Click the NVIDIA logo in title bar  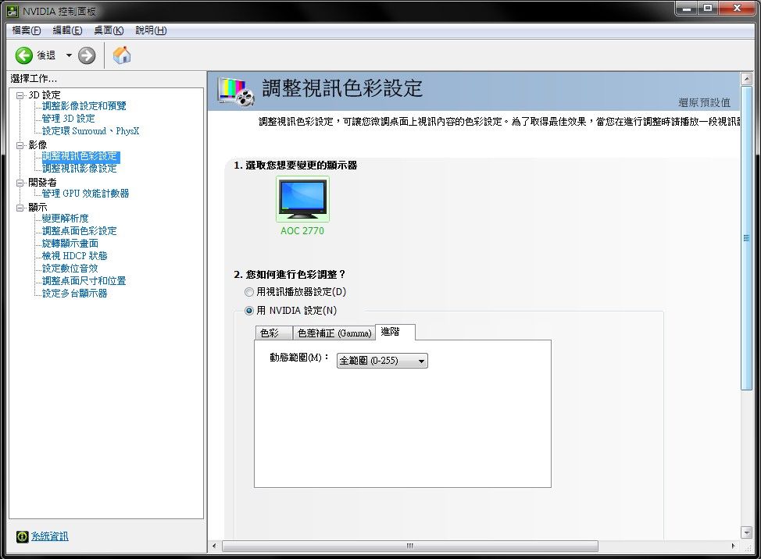[13, 12]
